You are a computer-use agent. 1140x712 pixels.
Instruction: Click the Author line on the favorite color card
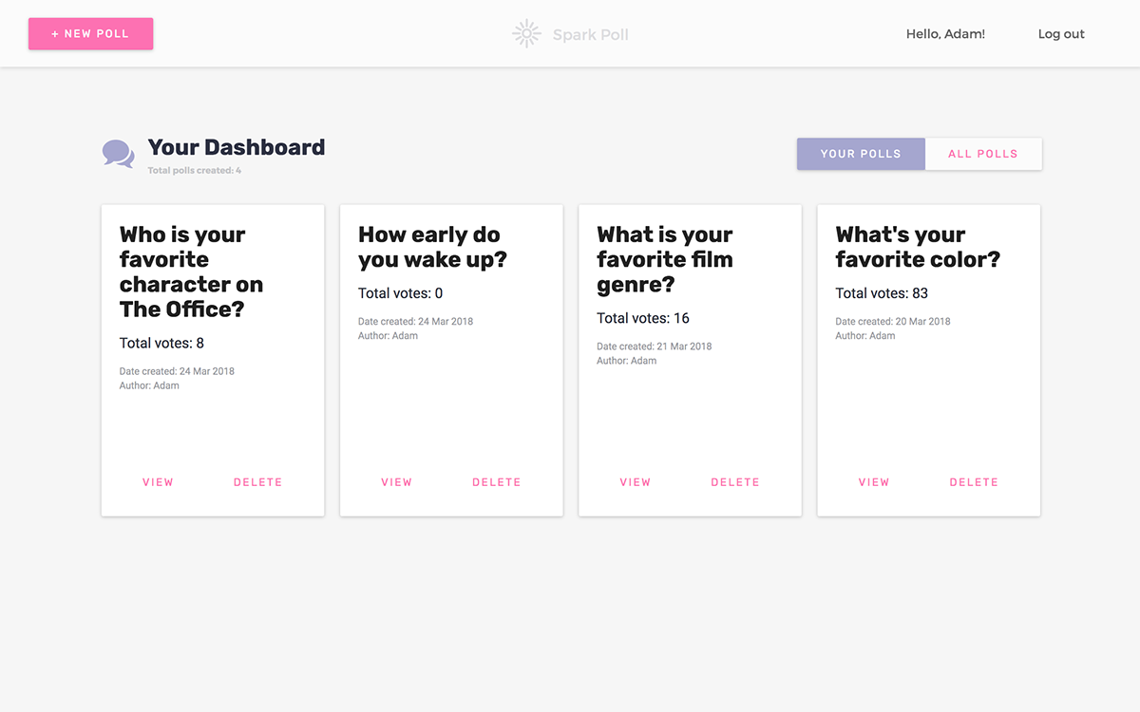coord(865,336)
